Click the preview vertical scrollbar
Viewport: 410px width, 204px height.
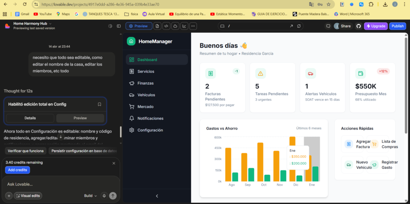(x=406, y=86)
